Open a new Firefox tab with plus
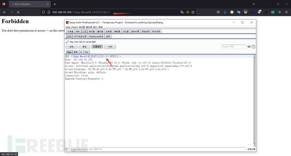 tap(55, 4)
